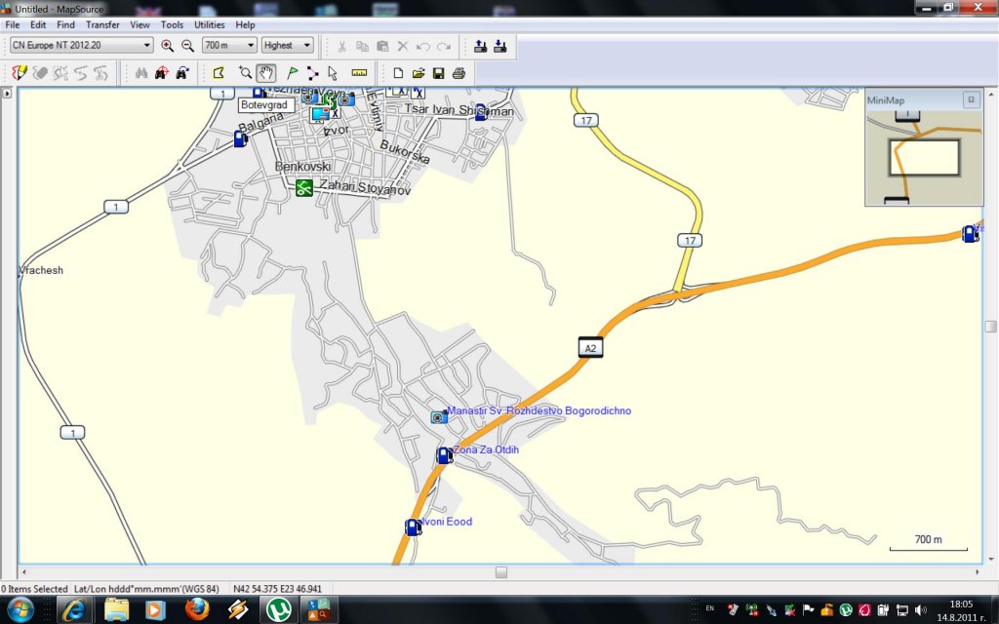The image size is (999, 624).
Task: Toggle the Selection arrow tool
Action: (333, 73)
